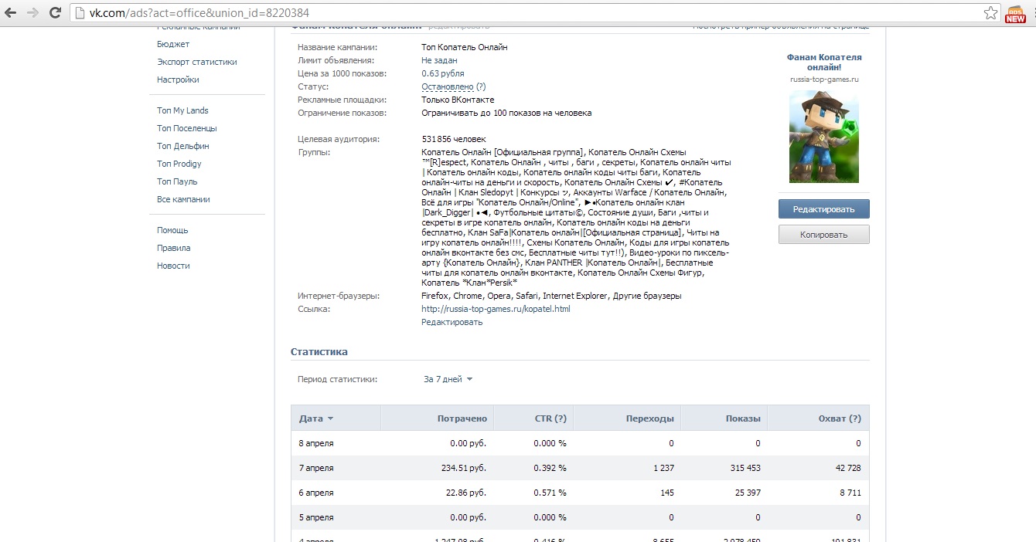
Task: Edit the price 0.63 рубля
Action: [x=443, y=73]
